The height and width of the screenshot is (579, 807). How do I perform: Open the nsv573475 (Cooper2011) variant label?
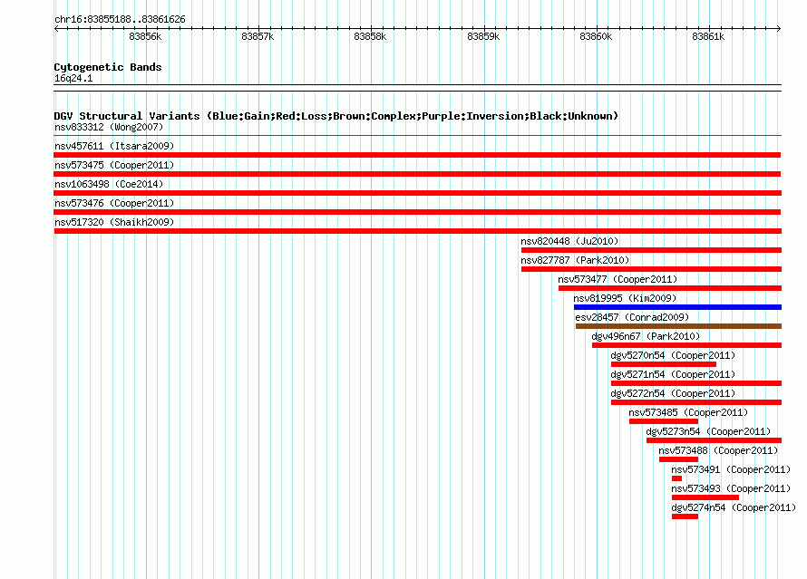point(114,165)
